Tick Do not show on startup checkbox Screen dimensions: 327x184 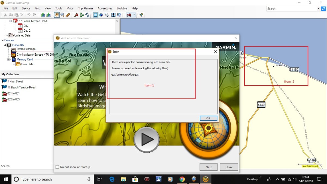[x=57, y=167]
